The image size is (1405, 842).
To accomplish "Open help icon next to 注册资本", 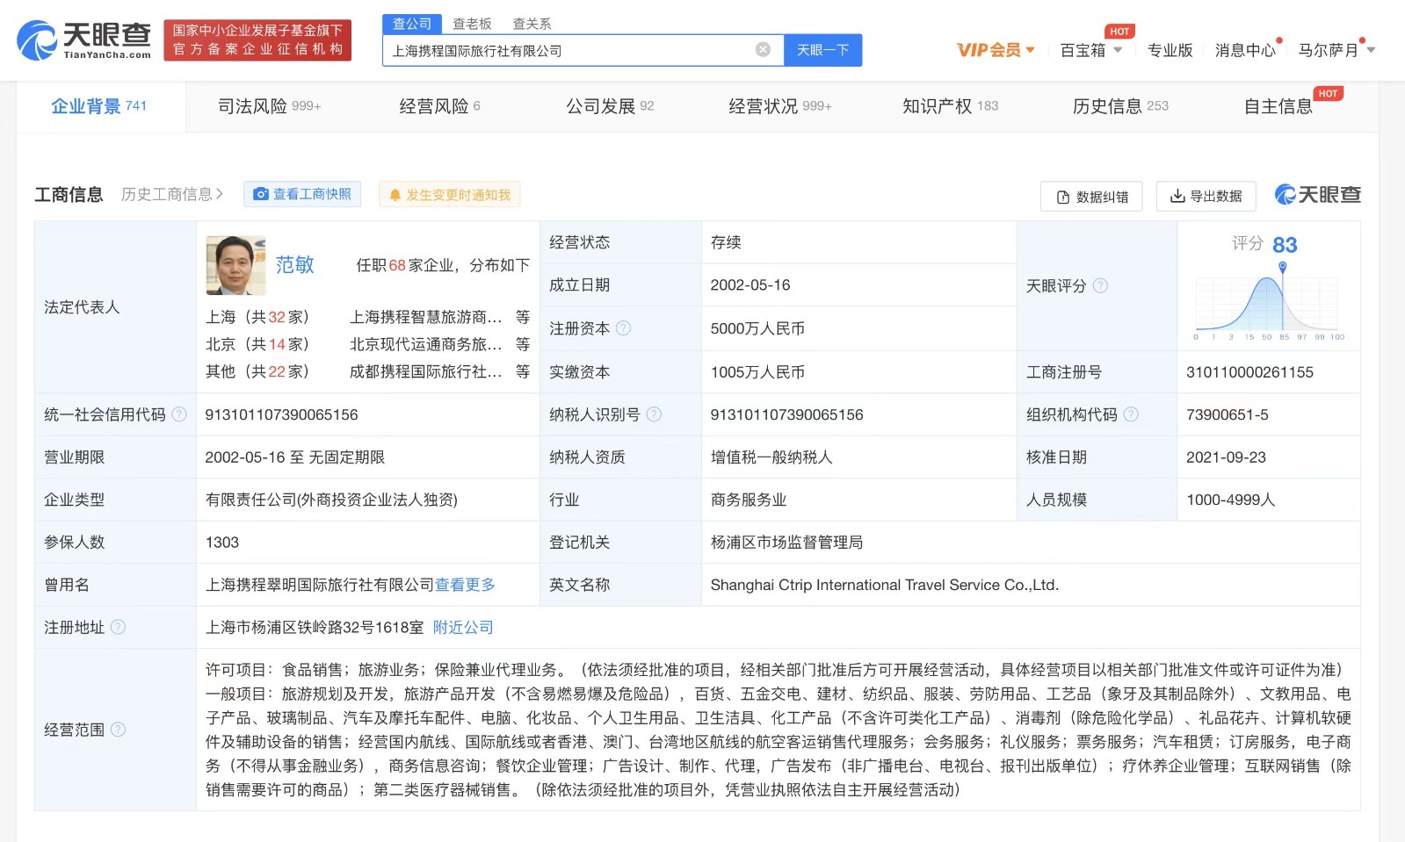I will click(624, 328).
